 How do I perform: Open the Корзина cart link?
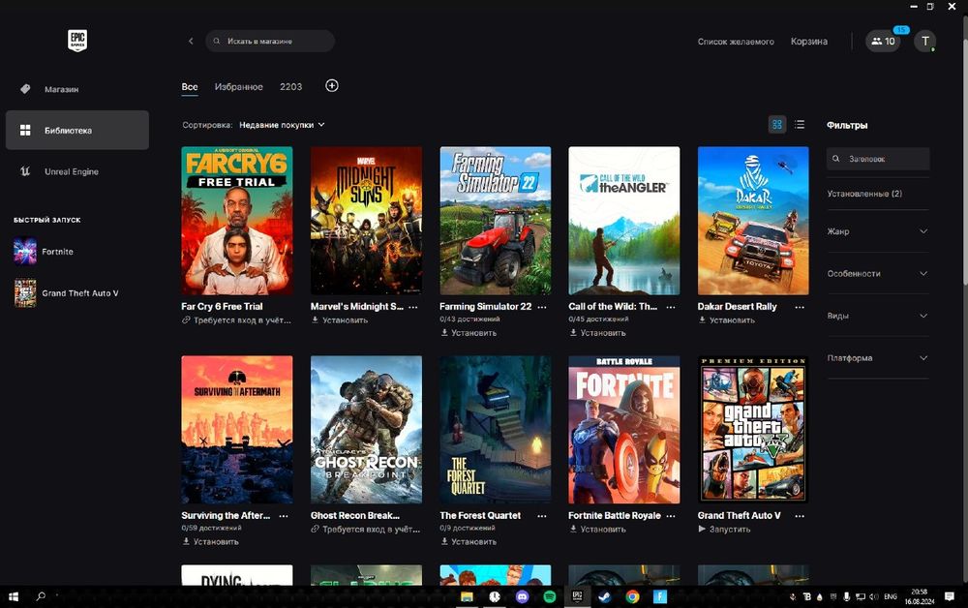[x=808, y=42]
